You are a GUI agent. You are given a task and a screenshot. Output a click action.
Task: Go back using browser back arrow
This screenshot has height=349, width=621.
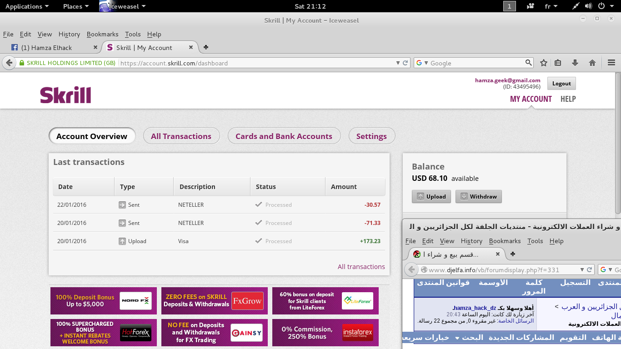pos(9,63)
